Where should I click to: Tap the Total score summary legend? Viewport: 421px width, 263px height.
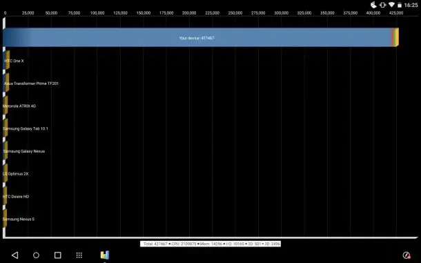(210, 244)
